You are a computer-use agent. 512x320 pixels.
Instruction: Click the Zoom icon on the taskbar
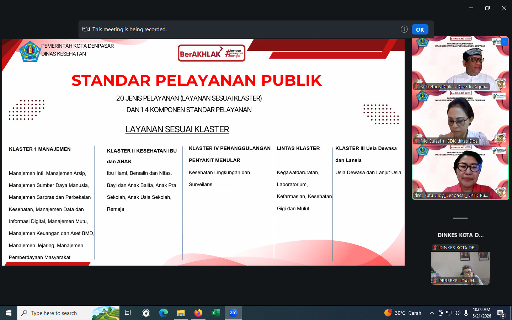(233, 313)
